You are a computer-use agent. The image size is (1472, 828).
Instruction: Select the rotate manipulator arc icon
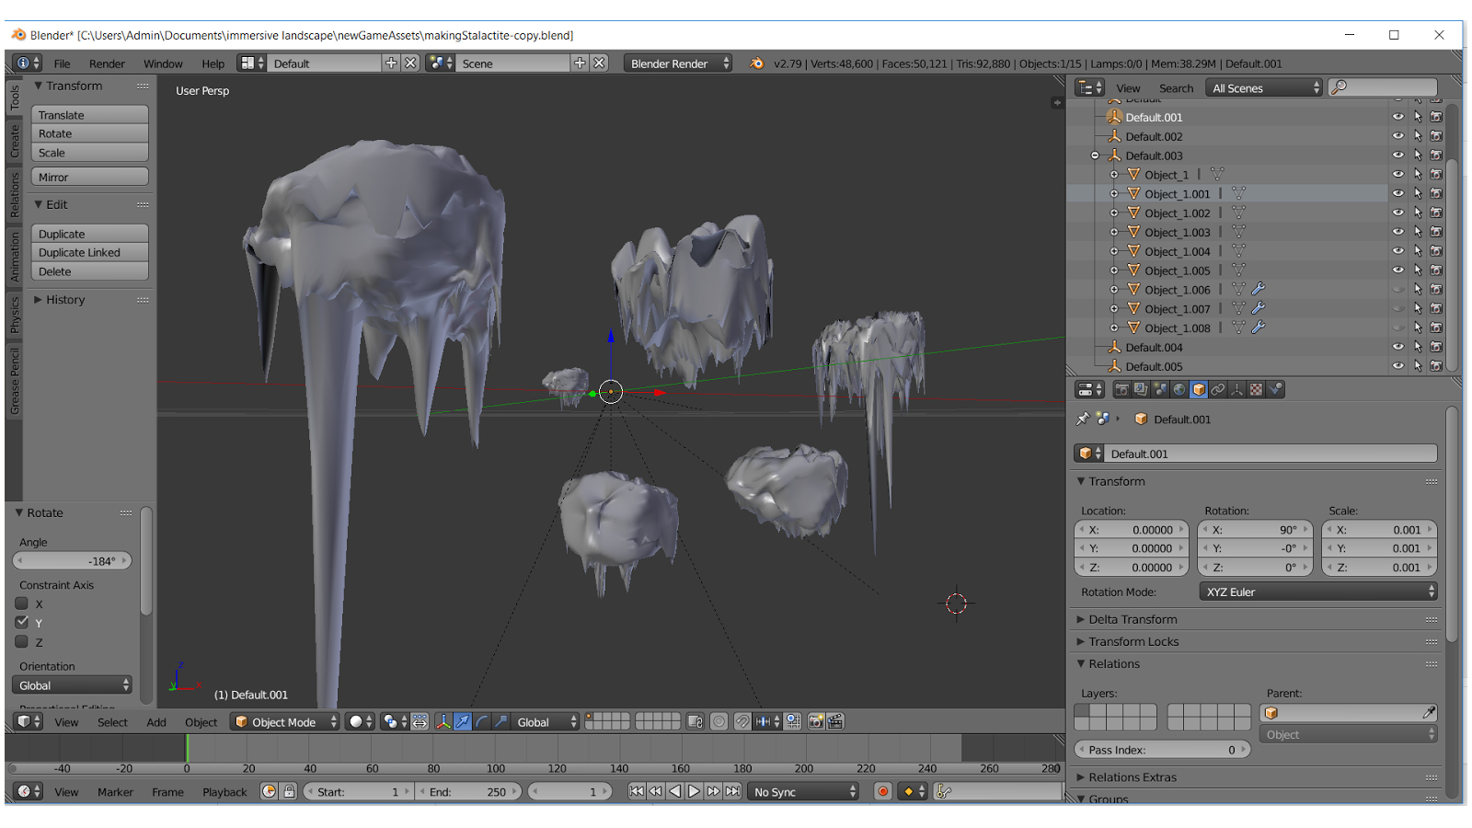point(481,722)
